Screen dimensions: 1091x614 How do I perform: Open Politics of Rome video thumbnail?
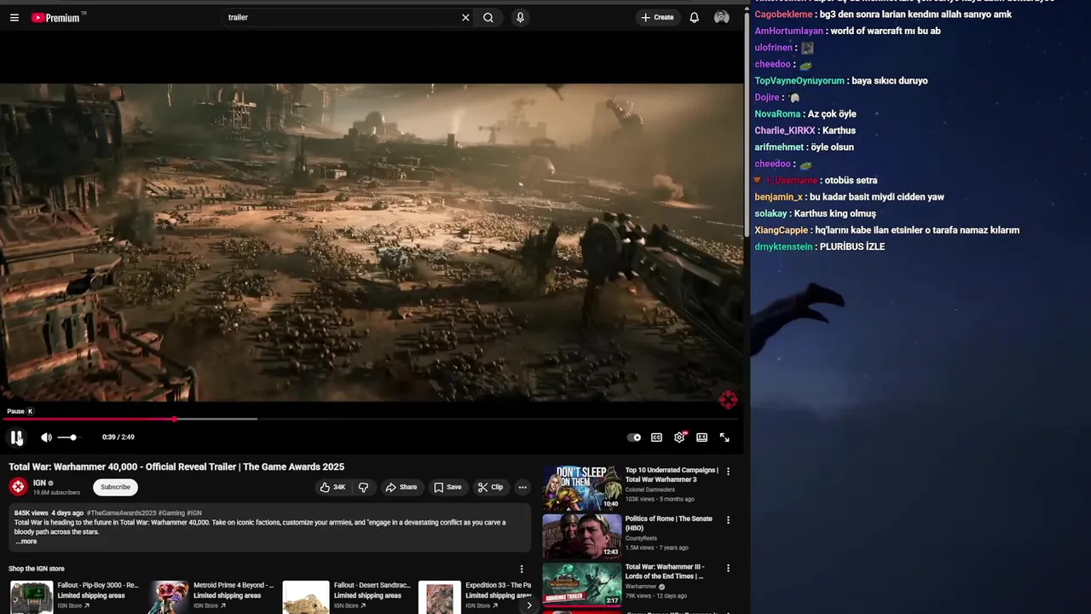pos(582,536)
